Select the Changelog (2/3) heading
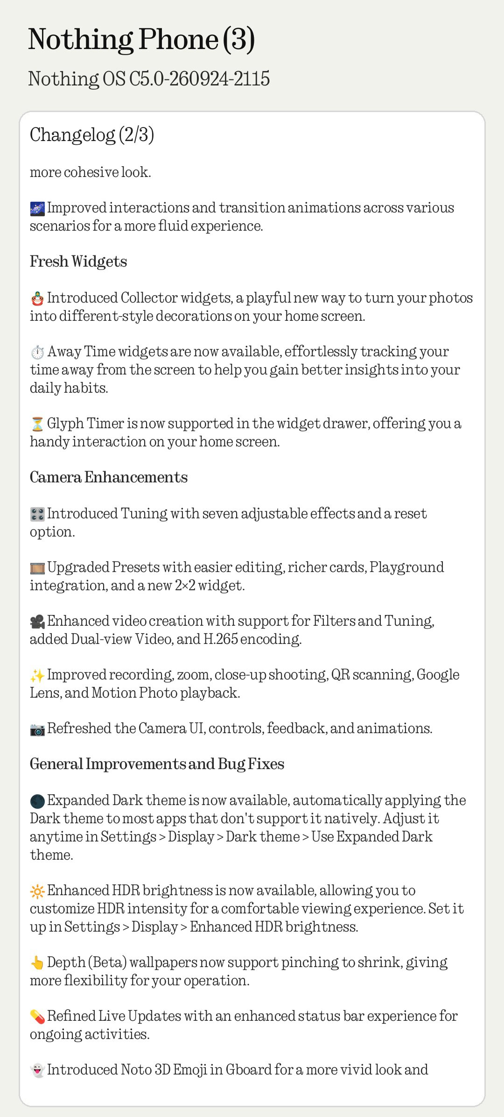 [92, 135]
